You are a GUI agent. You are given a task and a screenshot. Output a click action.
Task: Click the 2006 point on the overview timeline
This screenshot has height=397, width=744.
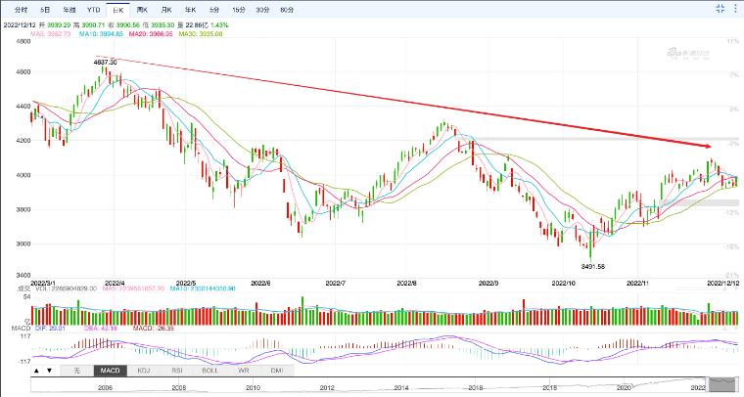[105, 387]
